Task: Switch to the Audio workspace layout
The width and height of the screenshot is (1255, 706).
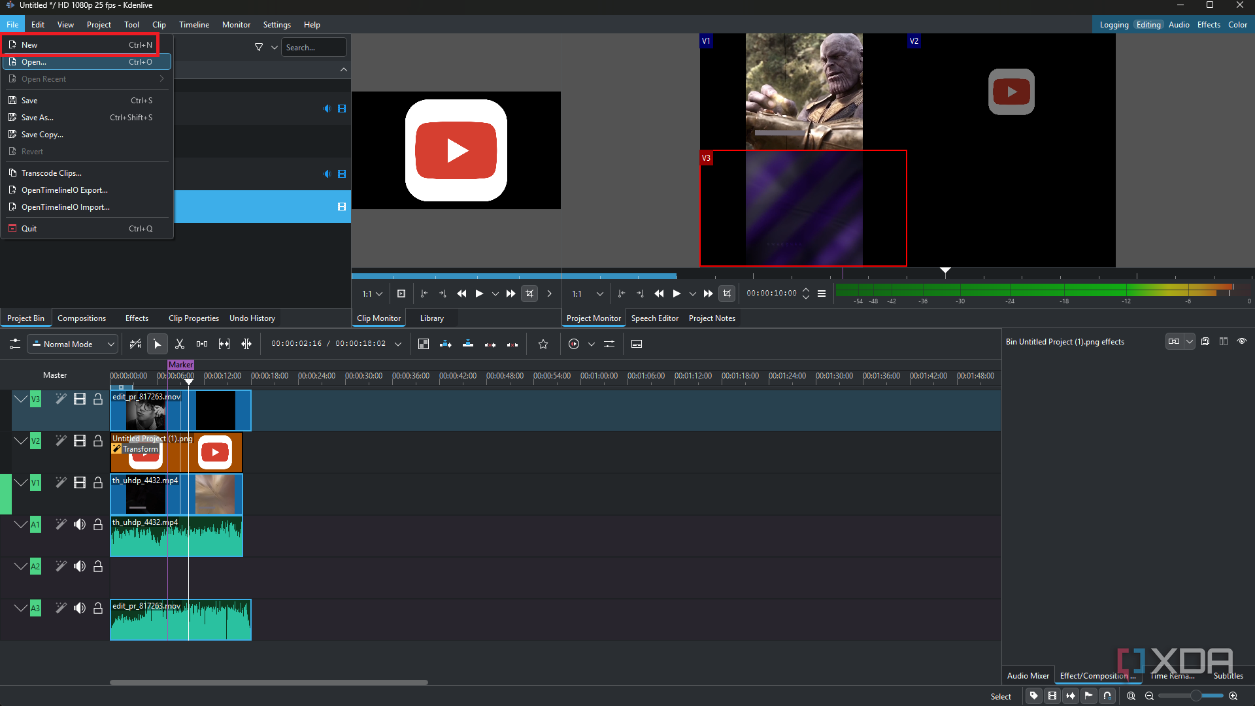Action: pyautogui.click(x=1179, y=25)
